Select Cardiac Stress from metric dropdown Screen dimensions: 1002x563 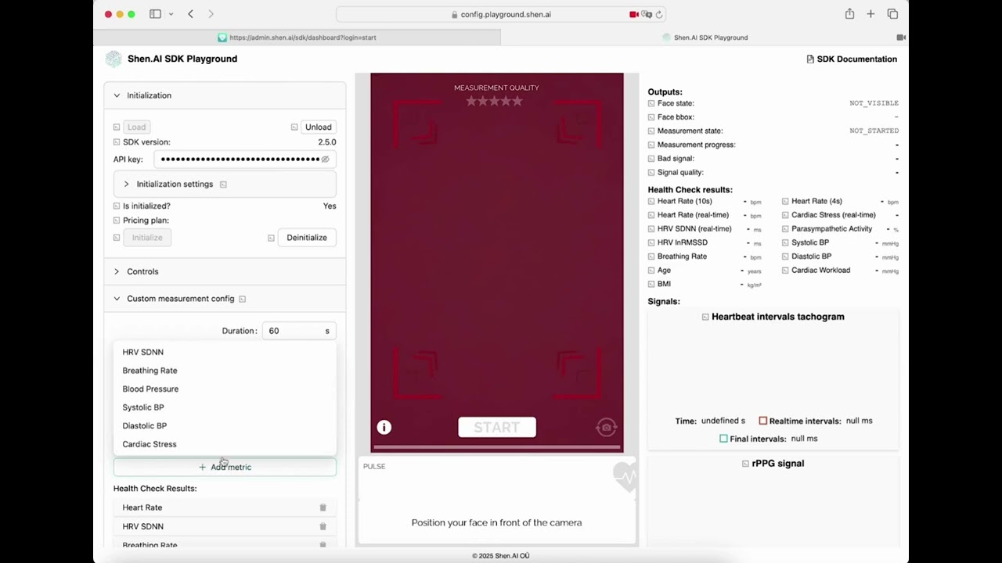(x=225, y=444)
